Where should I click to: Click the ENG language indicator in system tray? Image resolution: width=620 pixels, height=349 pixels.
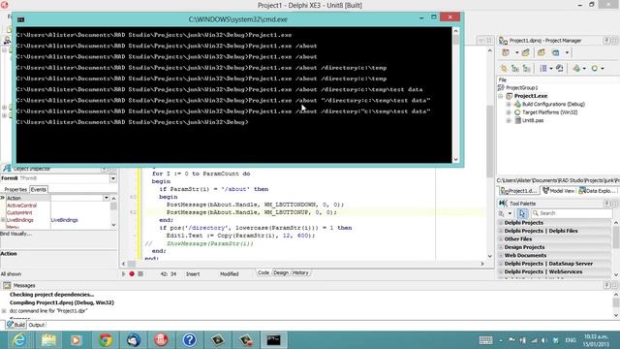[x=571, y=340]
